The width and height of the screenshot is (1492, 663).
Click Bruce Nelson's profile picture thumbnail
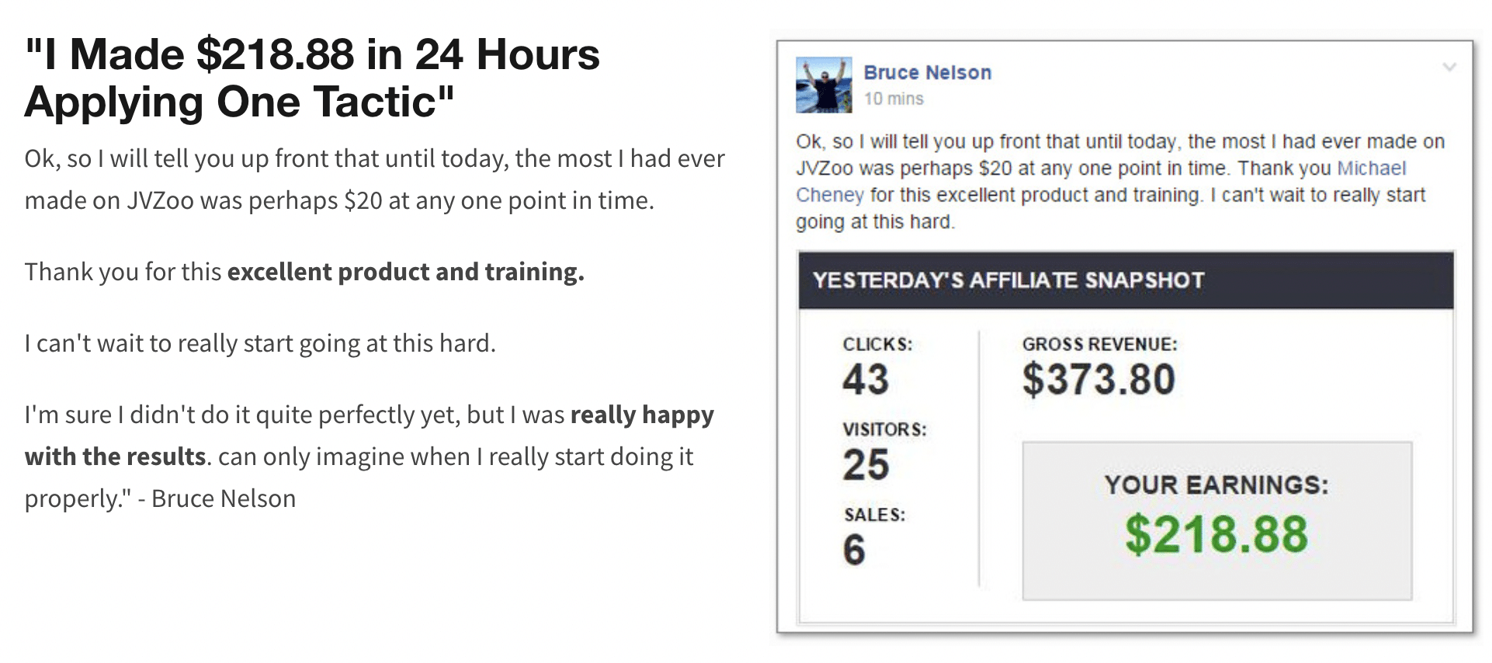pyautogui.click(x=824, y=85)
